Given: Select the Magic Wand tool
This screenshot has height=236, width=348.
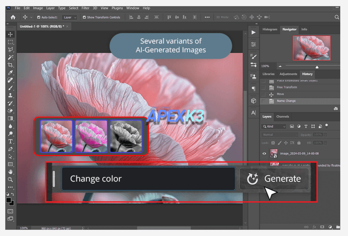Looking at the screenshot, I should 10,57.
